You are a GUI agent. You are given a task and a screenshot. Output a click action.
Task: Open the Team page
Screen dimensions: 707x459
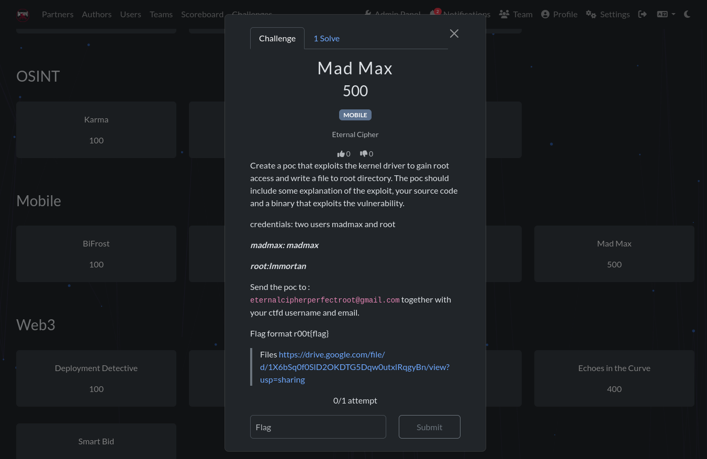(515, 14)
